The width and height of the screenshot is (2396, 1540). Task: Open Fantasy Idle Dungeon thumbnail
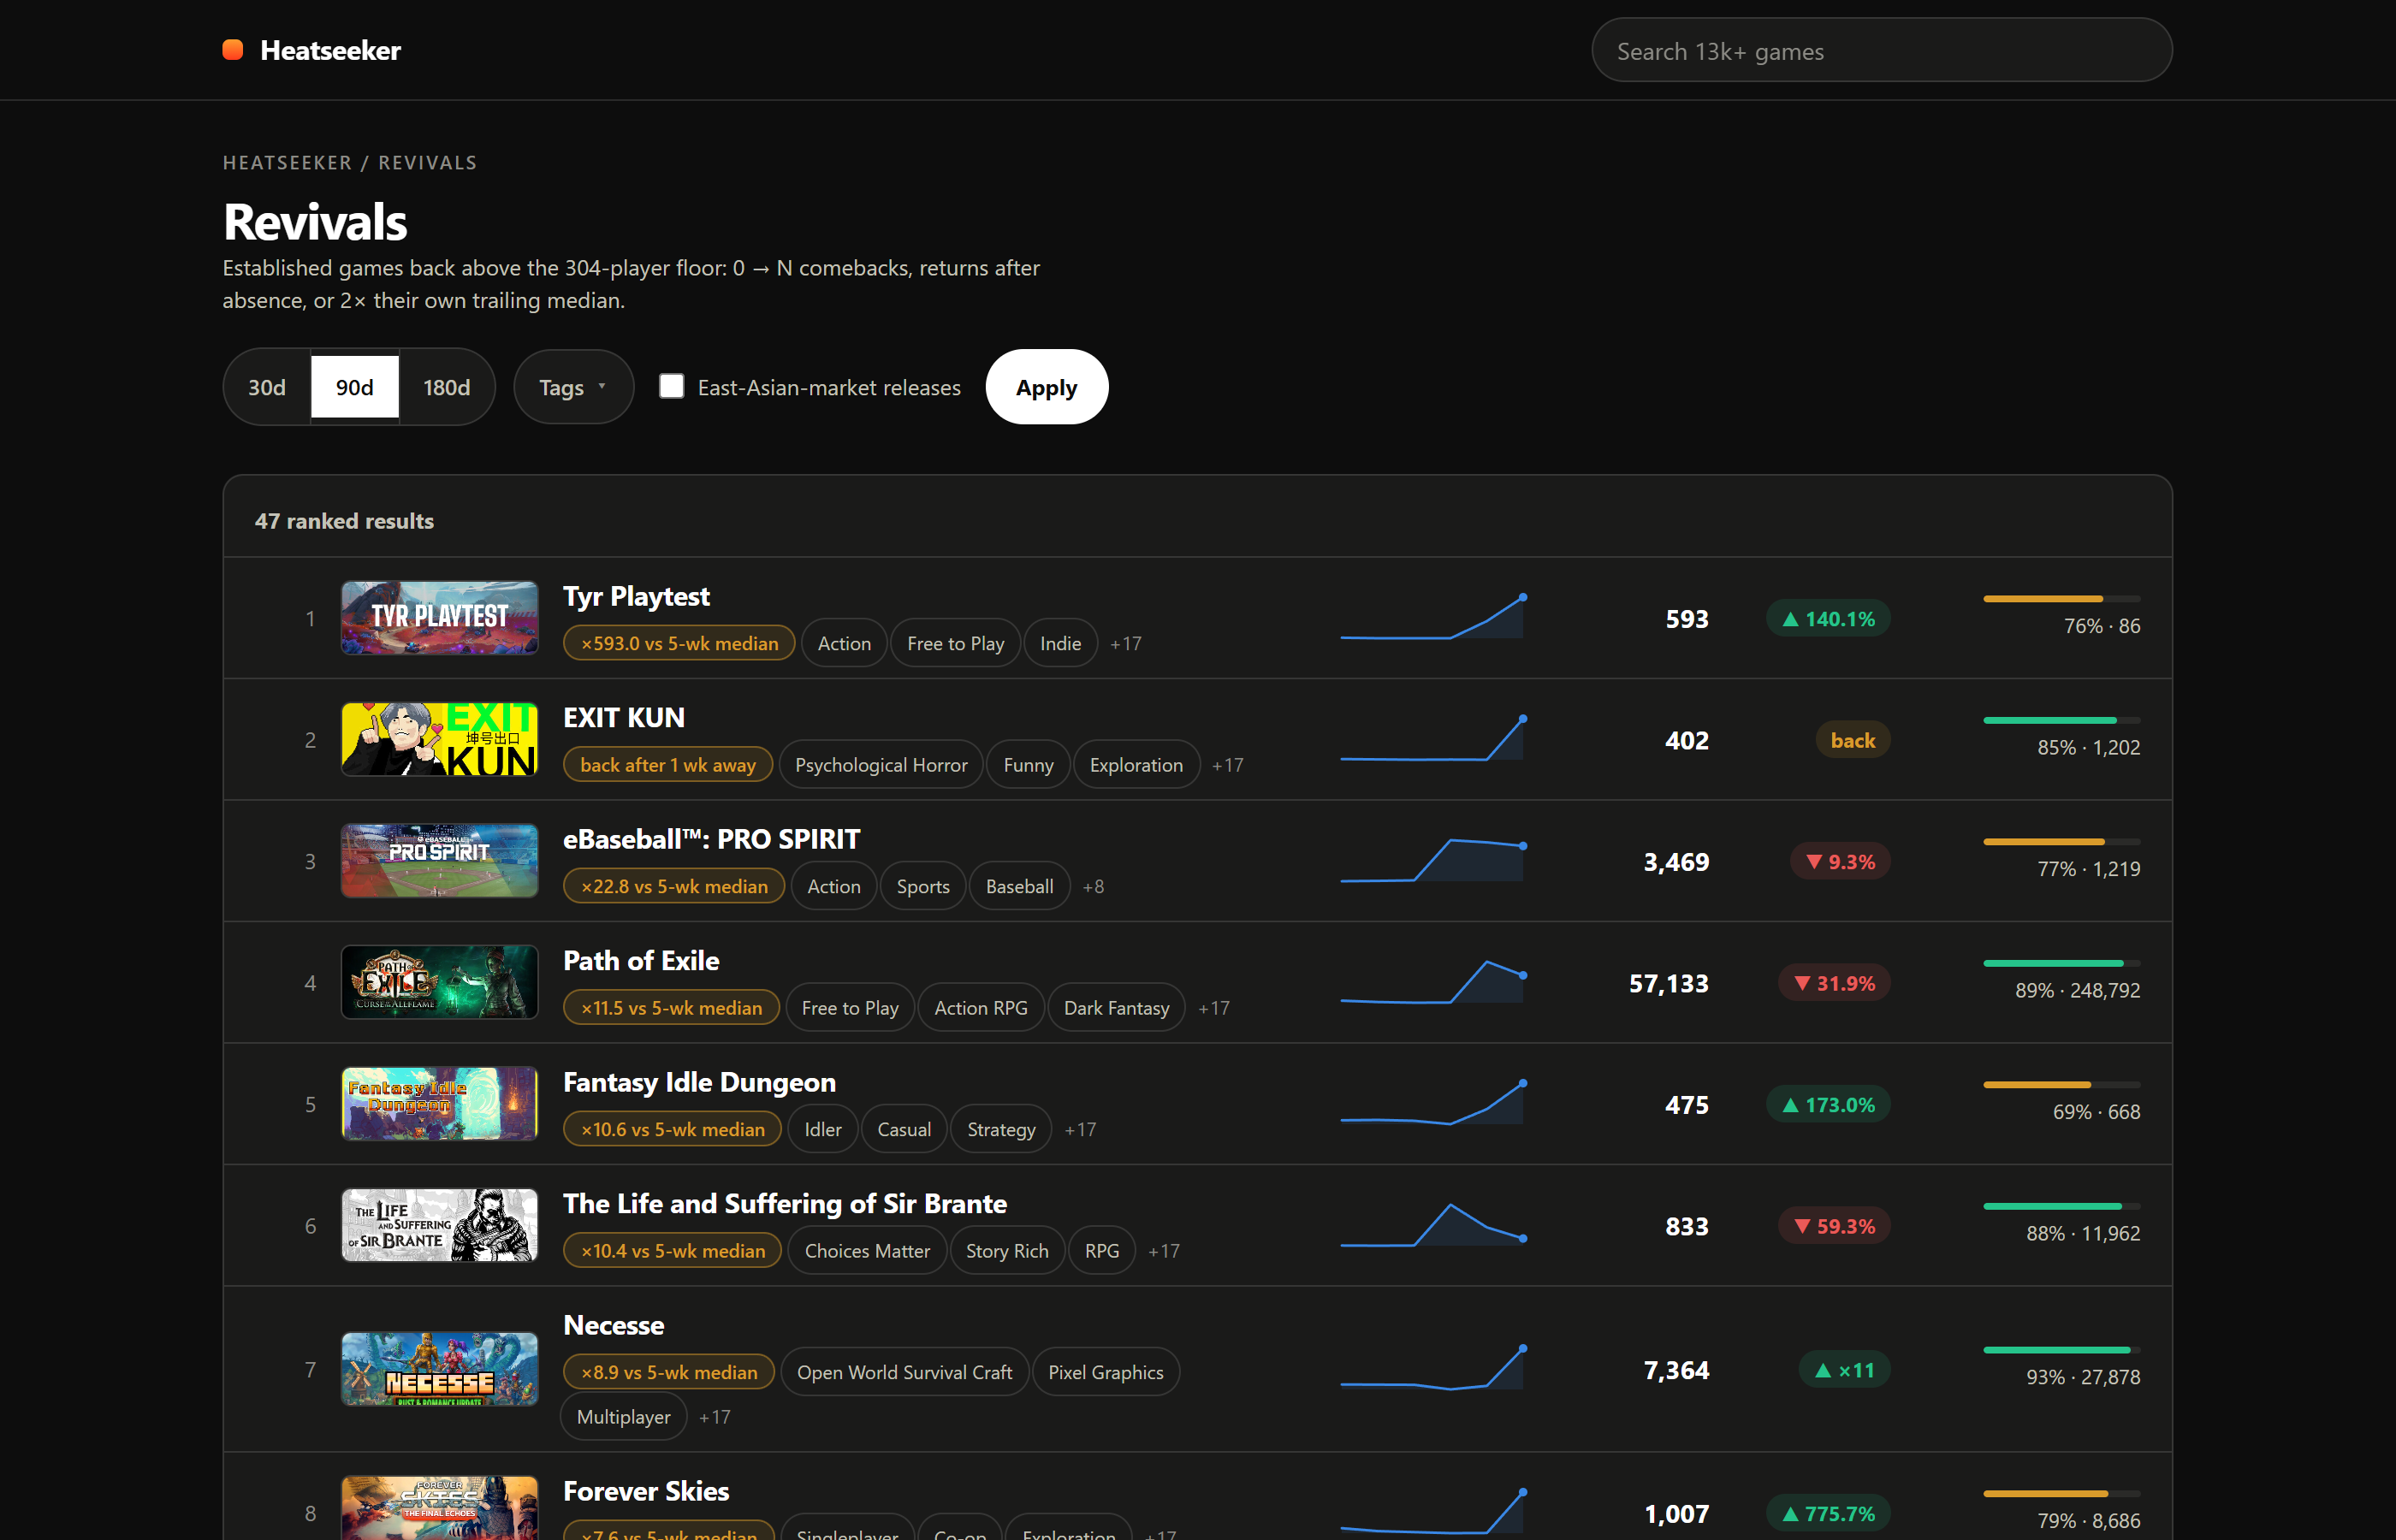[x=439, y=1104]
